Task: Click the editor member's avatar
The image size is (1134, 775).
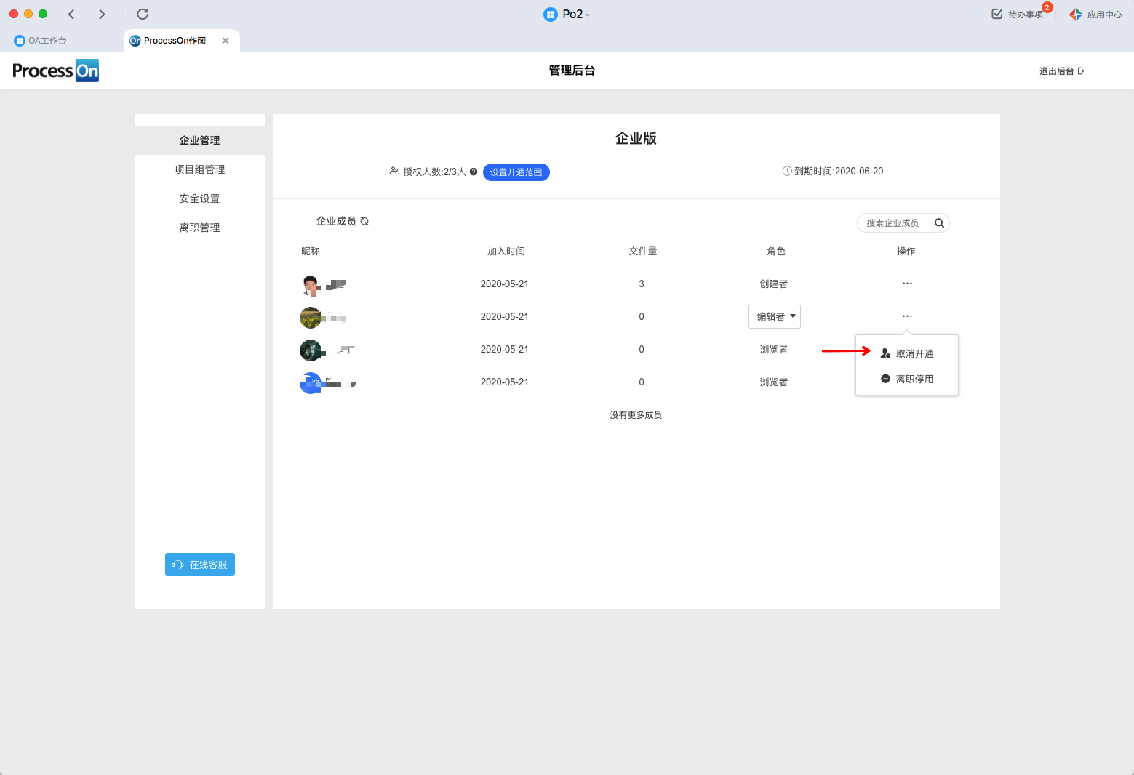Action: (311, 318)
